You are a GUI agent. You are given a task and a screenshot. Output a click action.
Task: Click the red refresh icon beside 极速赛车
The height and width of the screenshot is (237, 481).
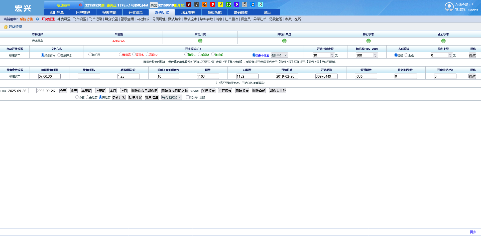(x=80, y=5)
